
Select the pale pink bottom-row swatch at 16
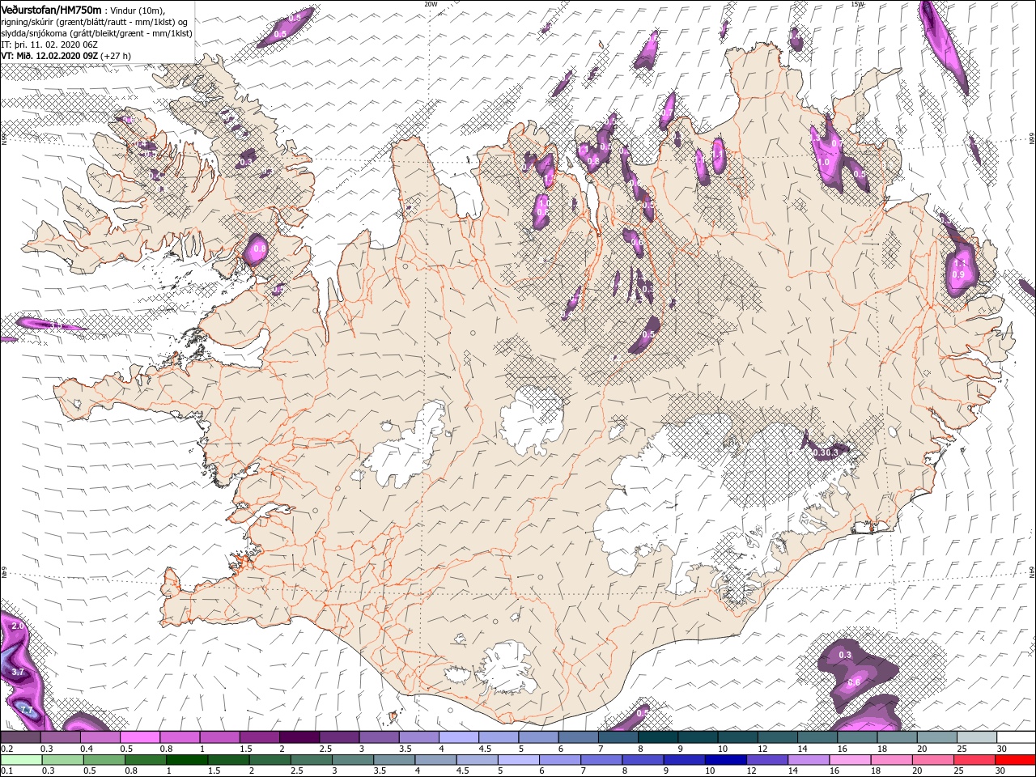849,760
